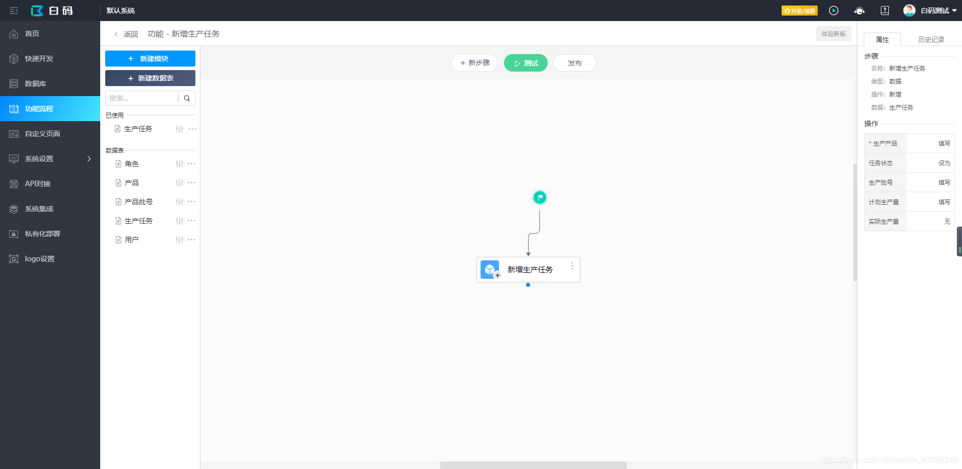
Task: Open the 快速开发 menu item
Action: (50, 59)
